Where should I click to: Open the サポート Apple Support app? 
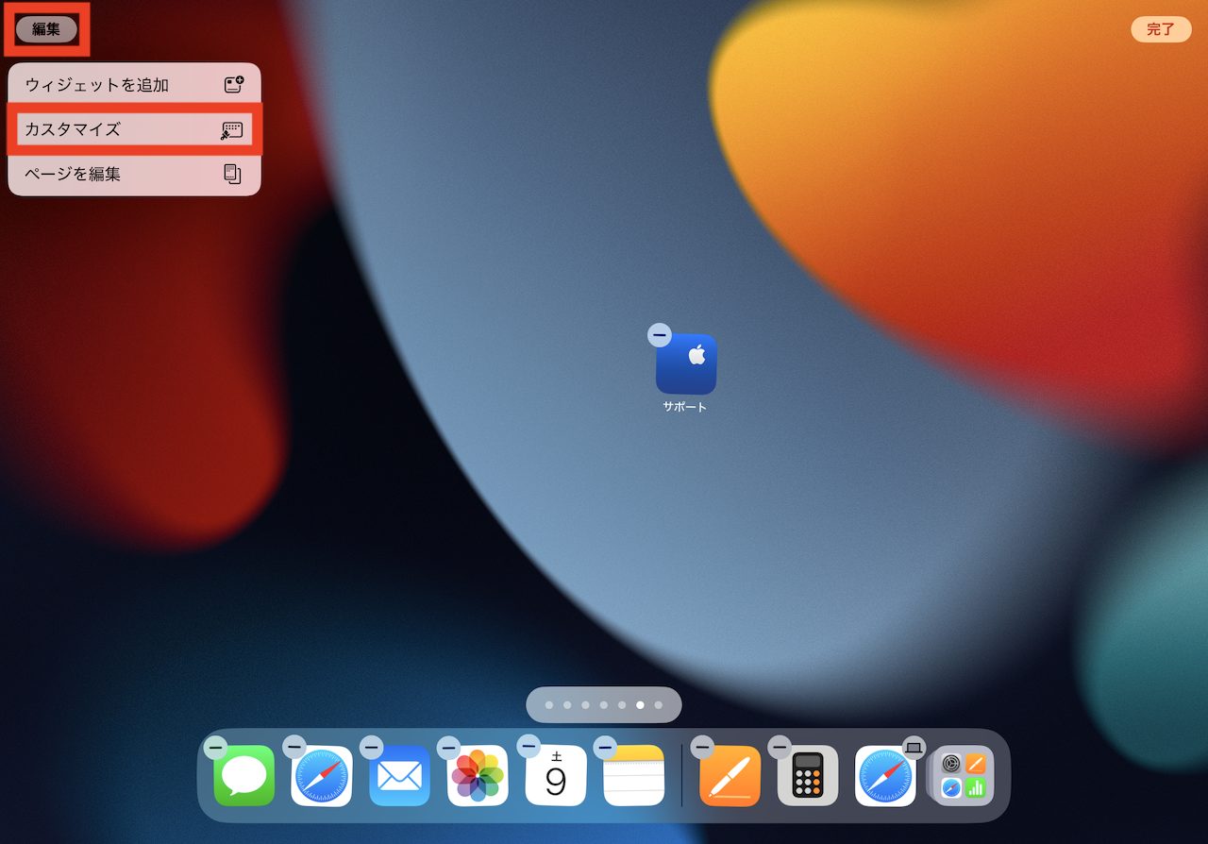686,364
